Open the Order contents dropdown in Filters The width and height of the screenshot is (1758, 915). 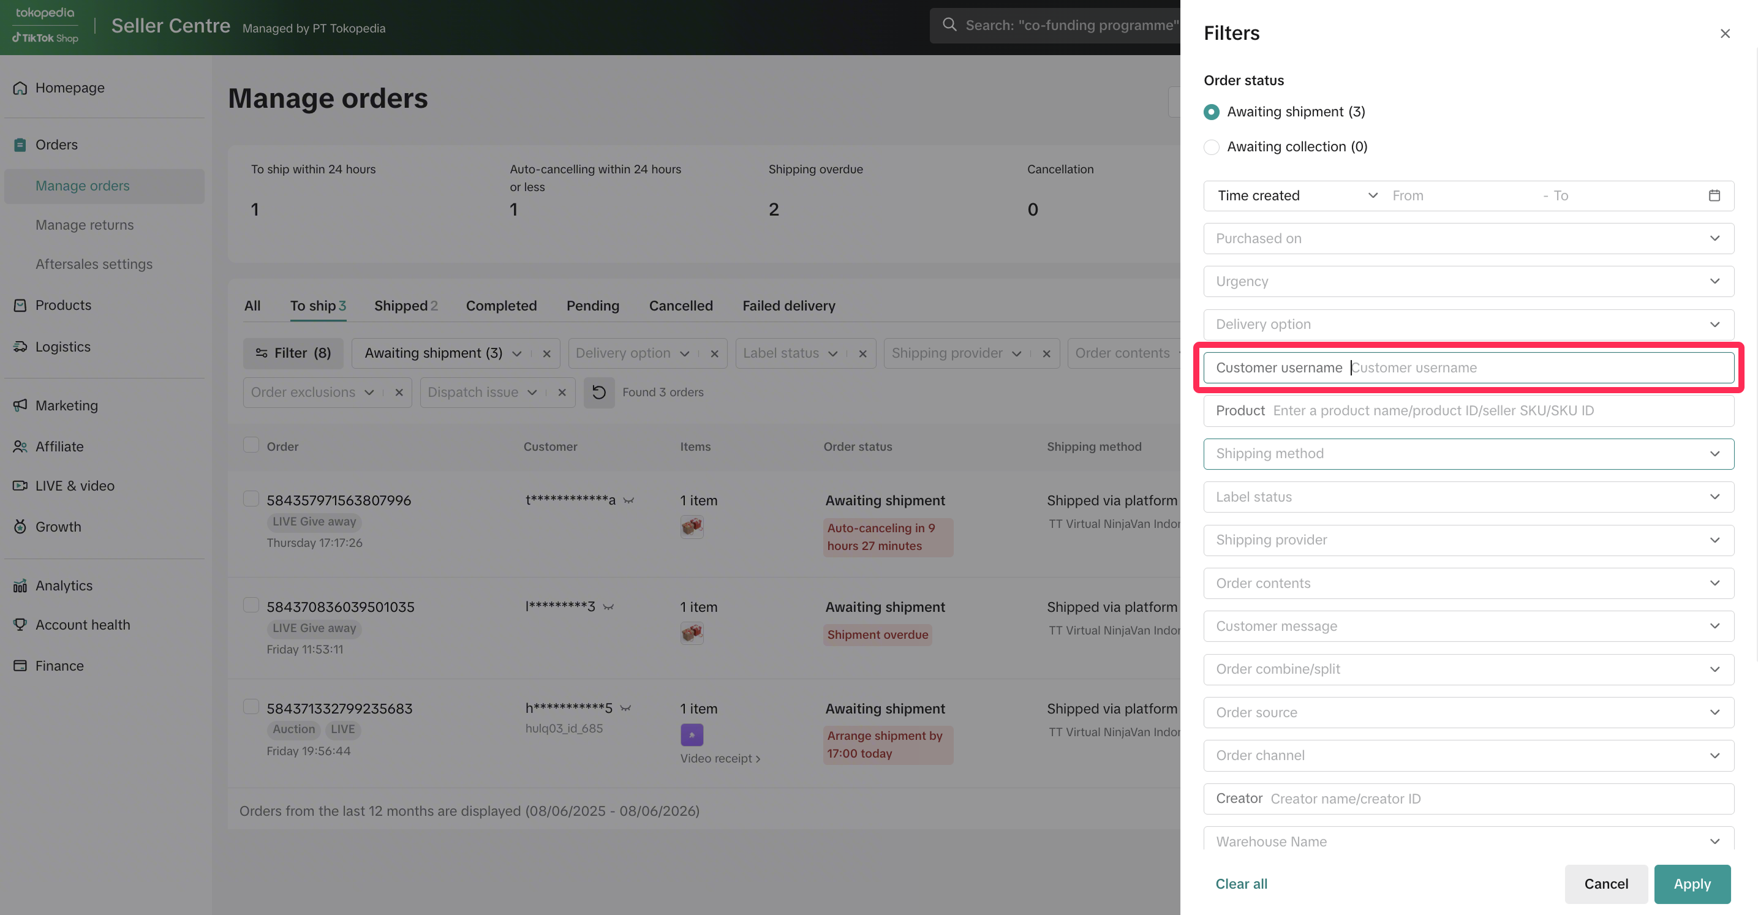(x=1469, y=584)
